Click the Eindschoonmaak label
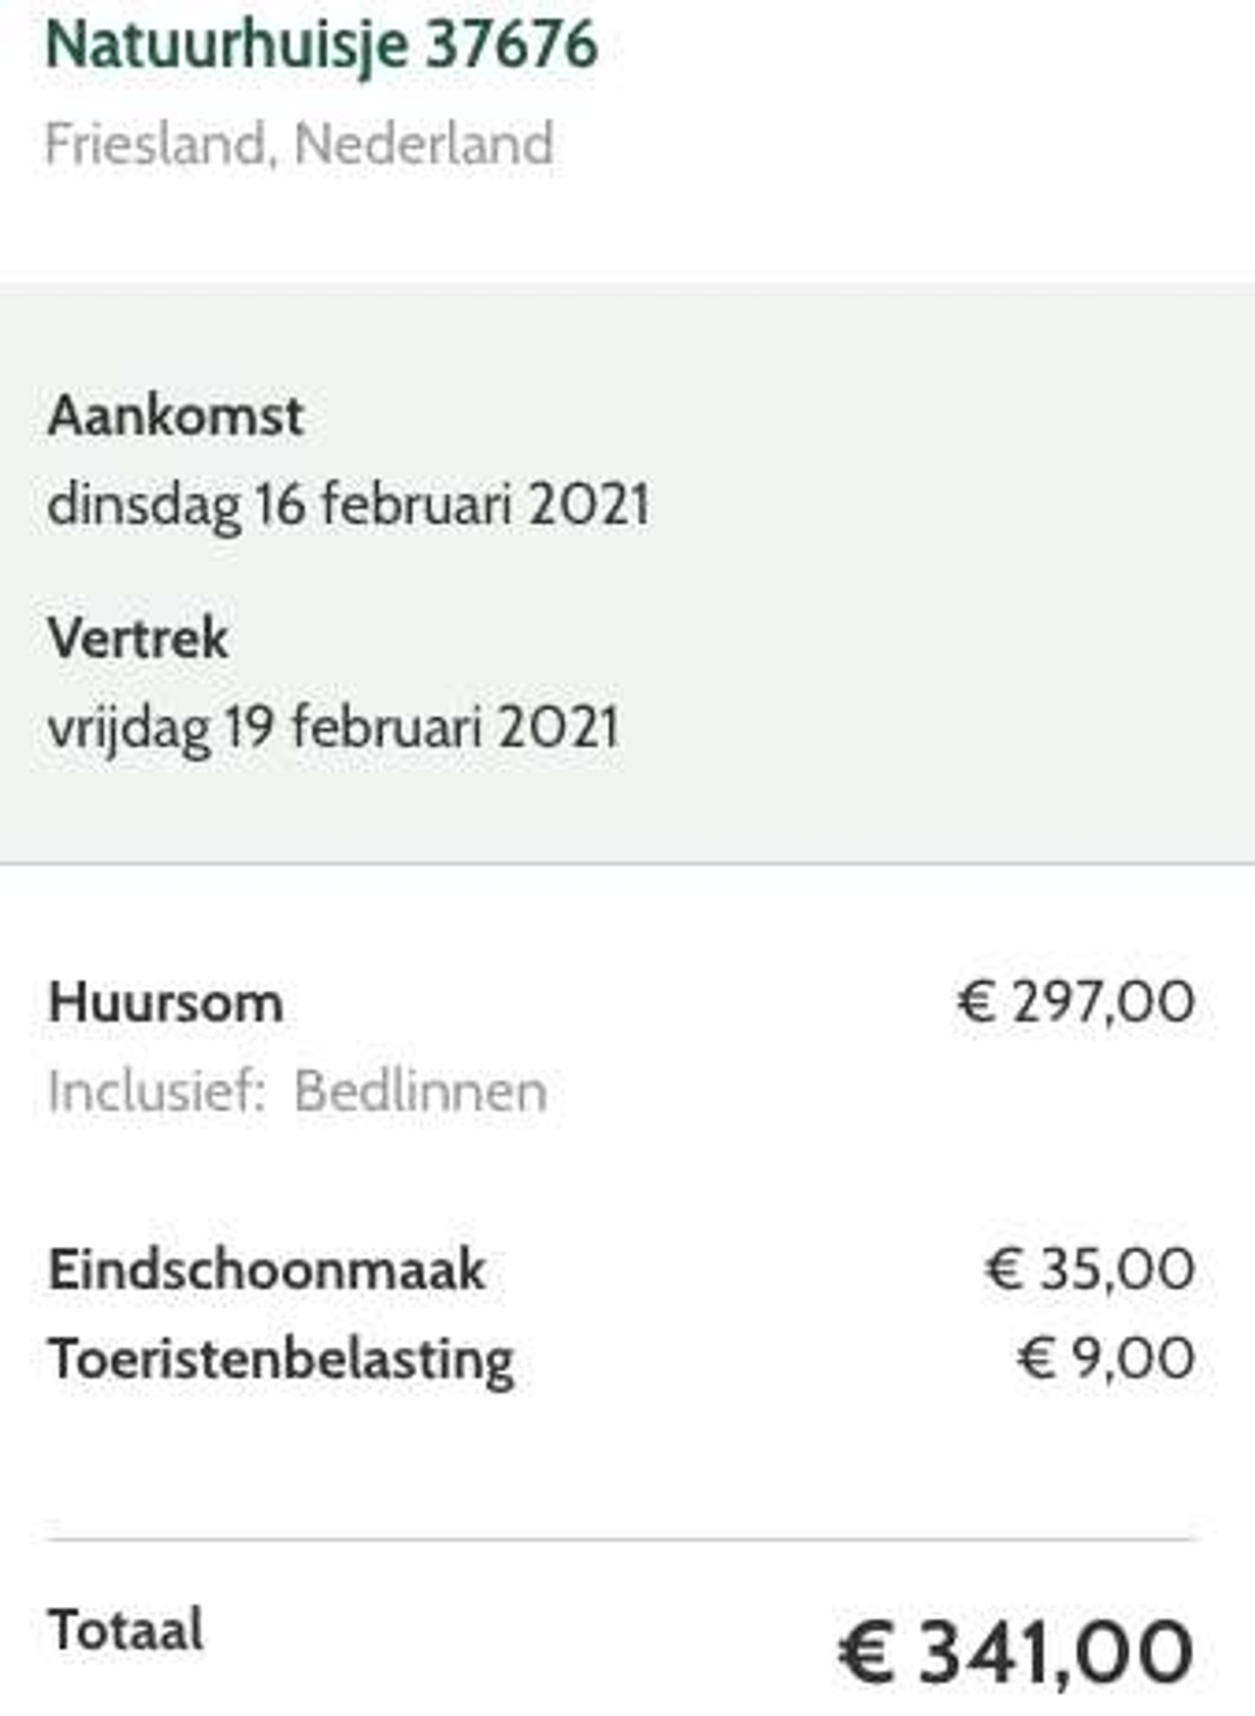The height and width of the screenshot is (1716, 1255). (x=267, y=1269)
